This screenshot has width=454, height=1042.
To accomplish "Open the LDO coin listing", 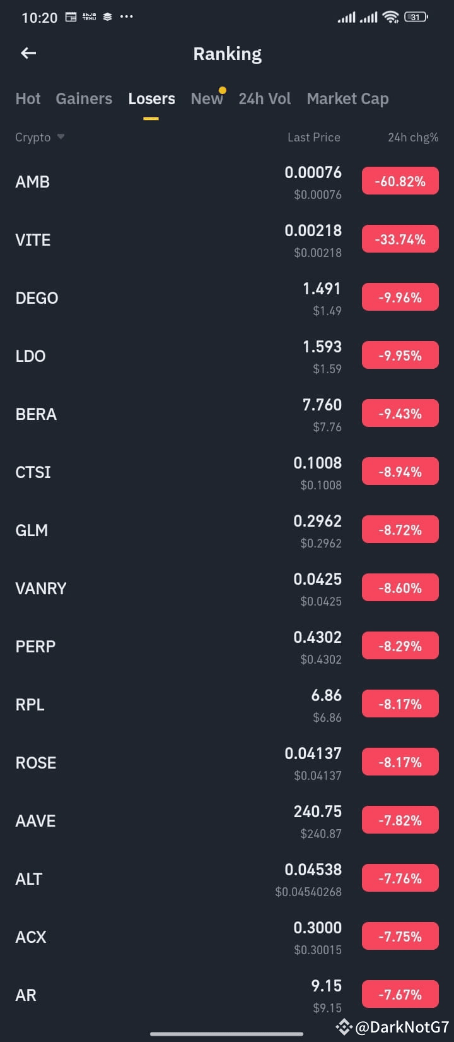I will coord(227,356).
